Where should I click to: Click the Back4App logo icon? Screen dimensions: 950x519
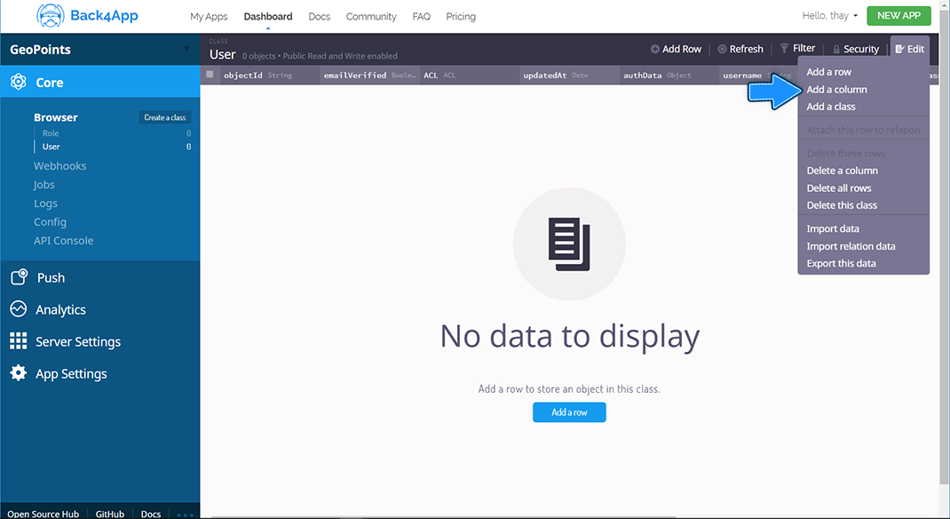[x=51, y=16]
